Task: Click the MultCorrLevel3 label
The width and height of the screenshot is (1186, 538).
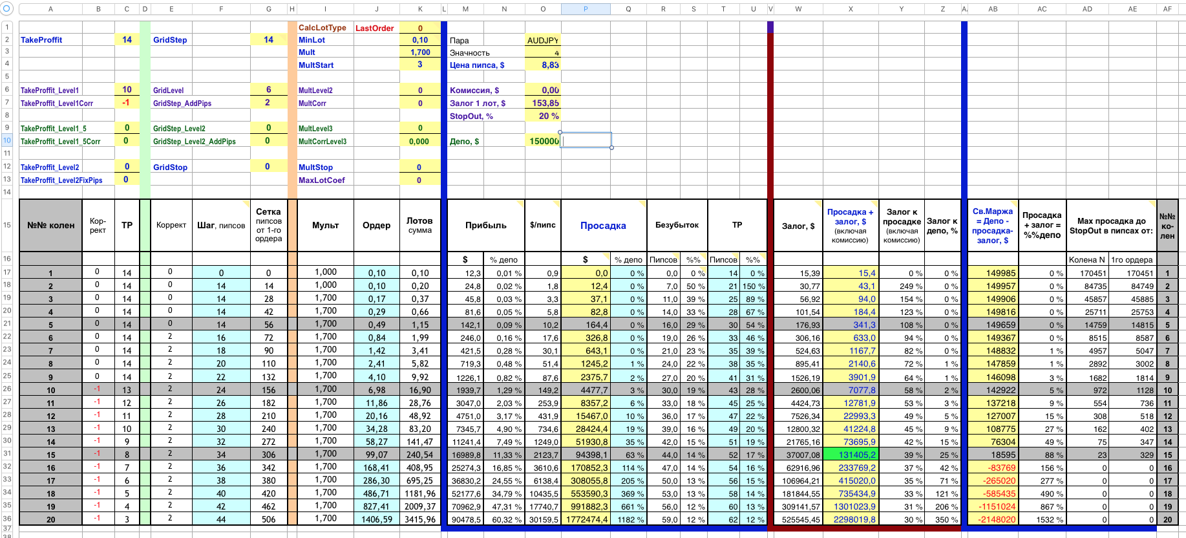Action: 323,141
